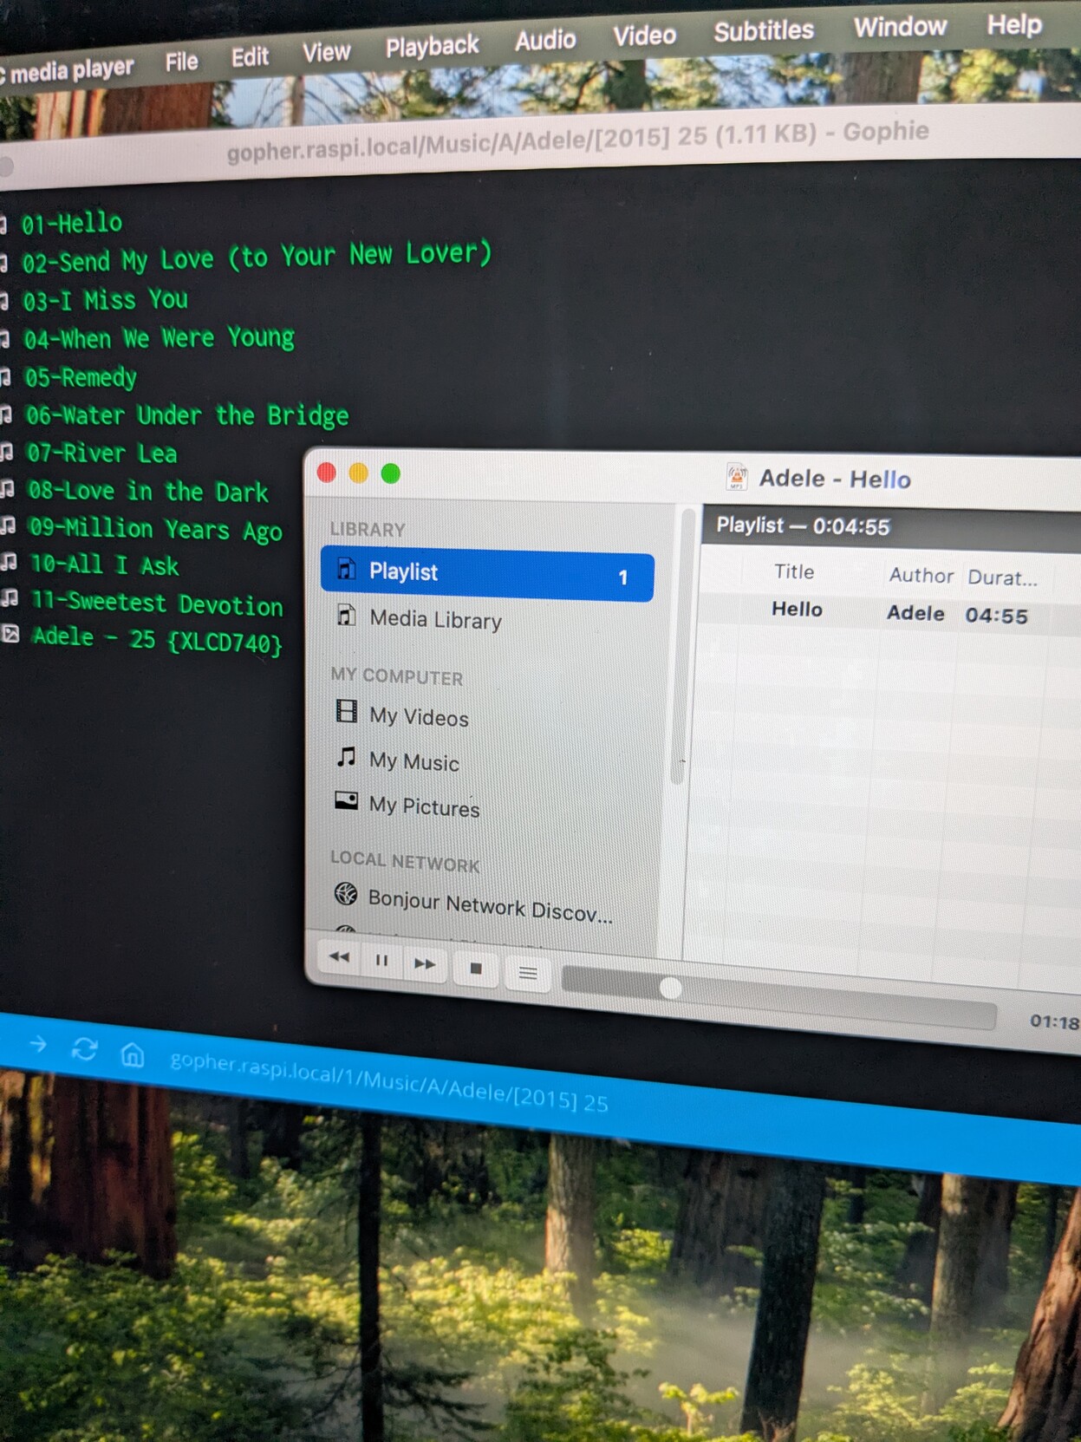
Task: Sort playlist by Title column
Action: tap(794, 571)
